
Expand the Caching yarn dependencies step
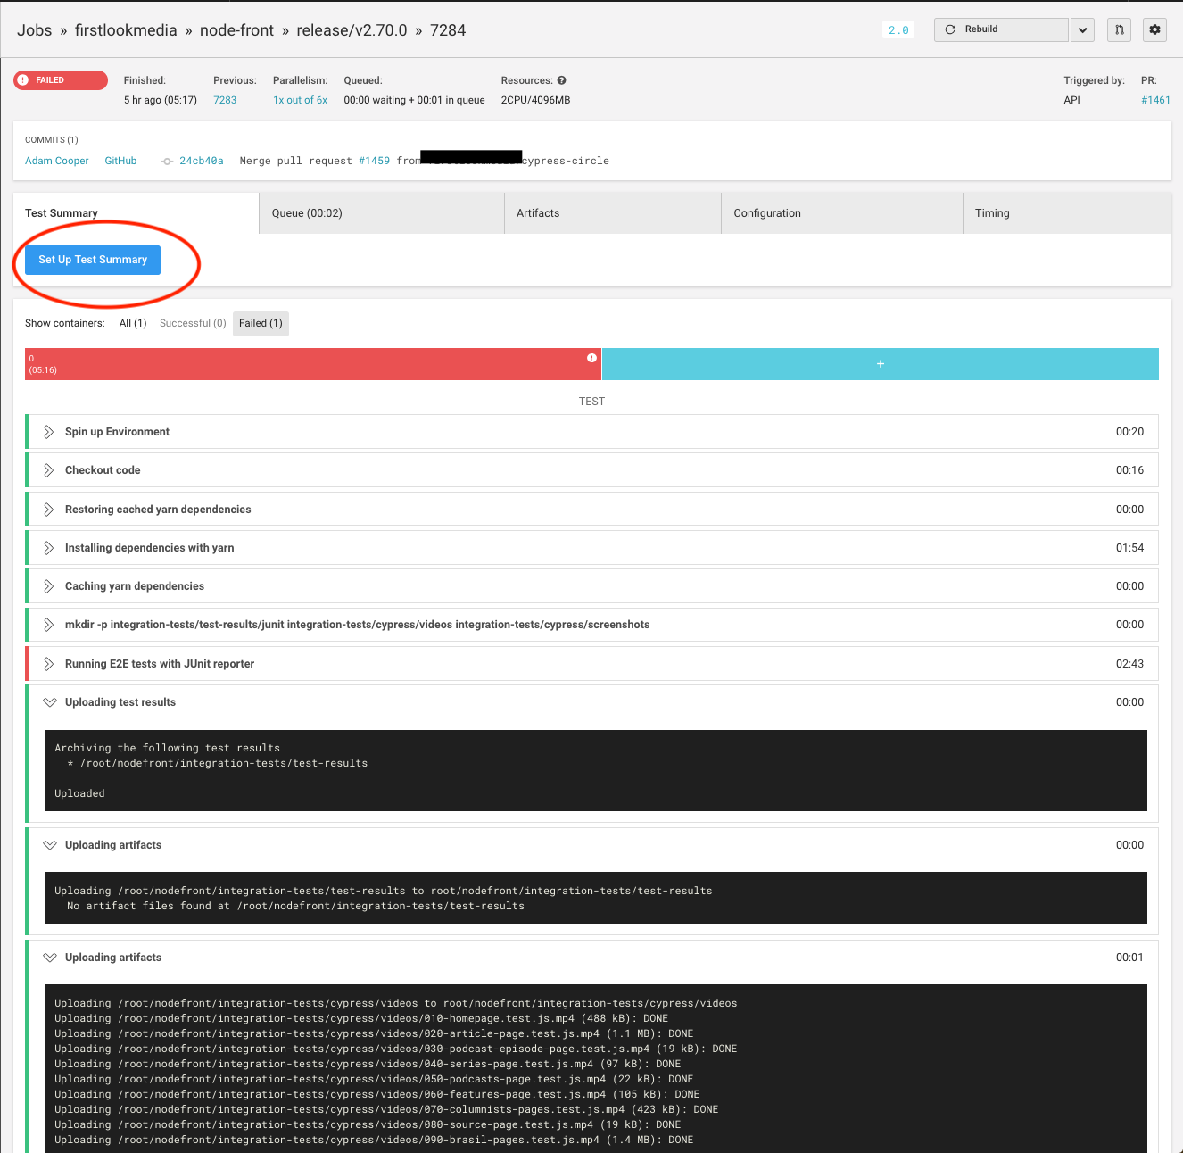click(49, 586)
